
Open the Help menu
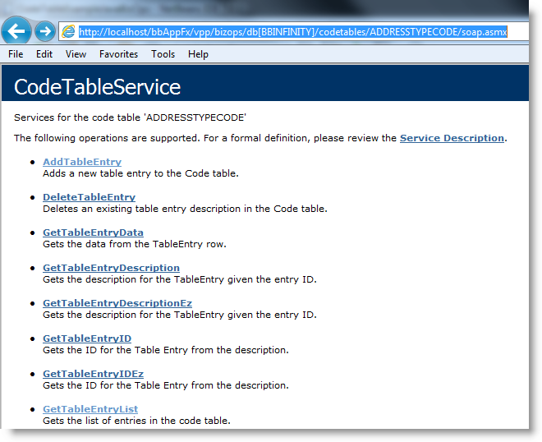[198, 54]
